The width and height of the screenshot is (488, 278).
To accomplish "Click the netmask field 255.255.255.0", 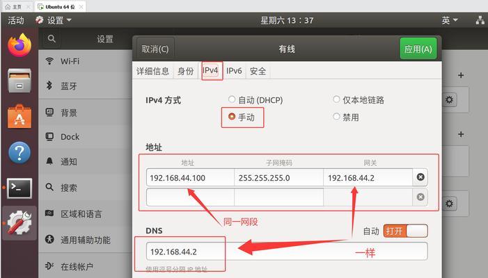I will [x=279, y=178].
